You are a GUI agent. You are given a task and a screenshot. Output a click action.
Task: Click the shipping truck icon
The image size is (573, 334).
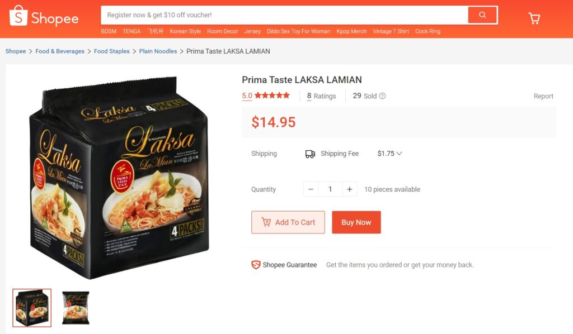click(310, 154)
